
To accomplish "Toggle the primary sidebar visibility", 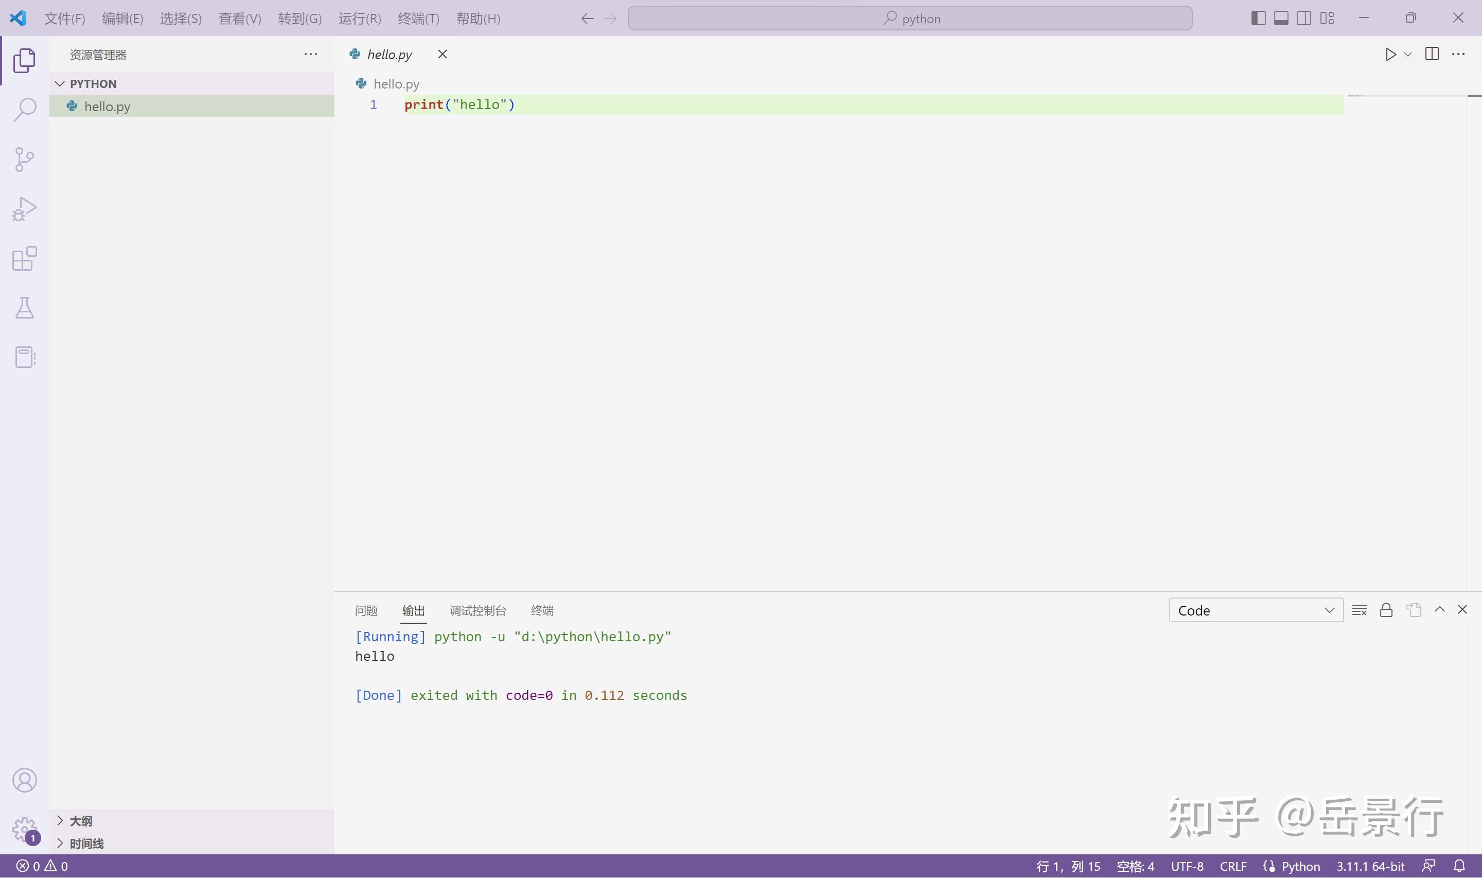I will click(1259, 17).
